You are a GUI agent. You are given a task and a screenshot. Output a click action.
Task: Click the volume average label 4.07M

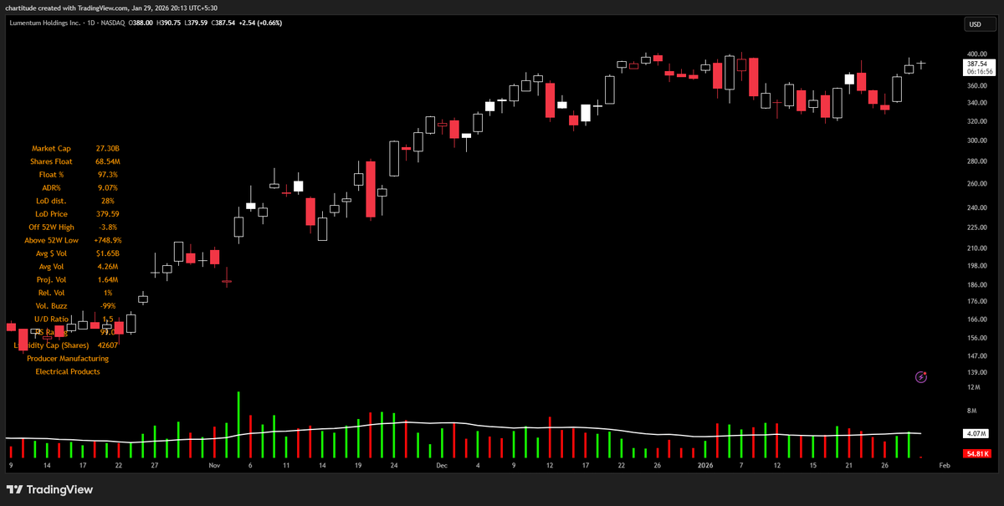click(978, 433)
